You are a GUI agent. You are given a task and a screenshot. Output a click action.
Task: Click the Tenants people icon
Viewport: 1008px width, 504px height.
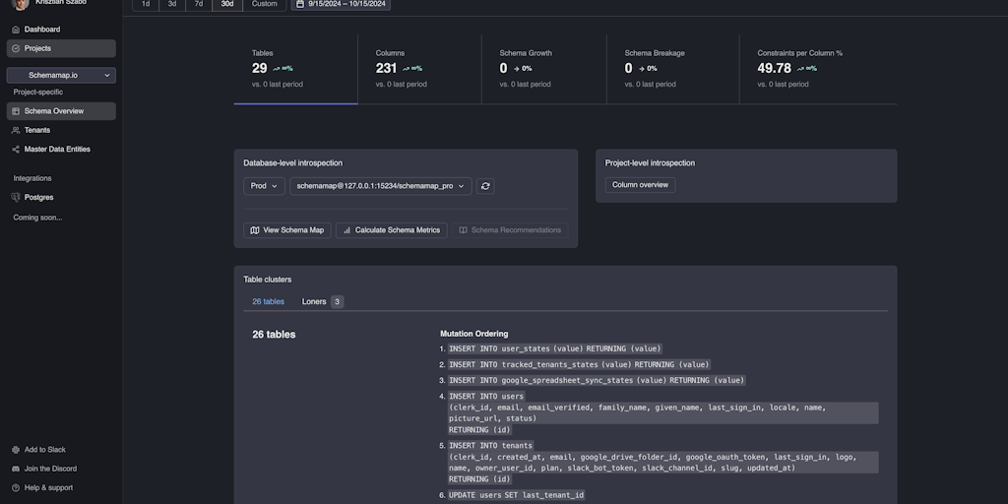tap(16, 130)
